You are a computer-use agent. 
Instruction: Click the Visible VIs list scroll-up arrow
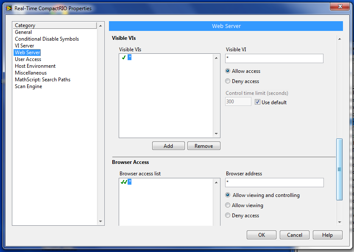216,58
